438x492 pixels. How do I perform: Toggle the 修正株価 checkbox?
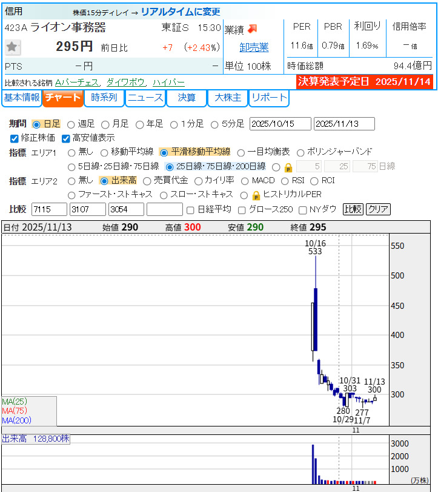pyautogui.click(x=14, y=138)
